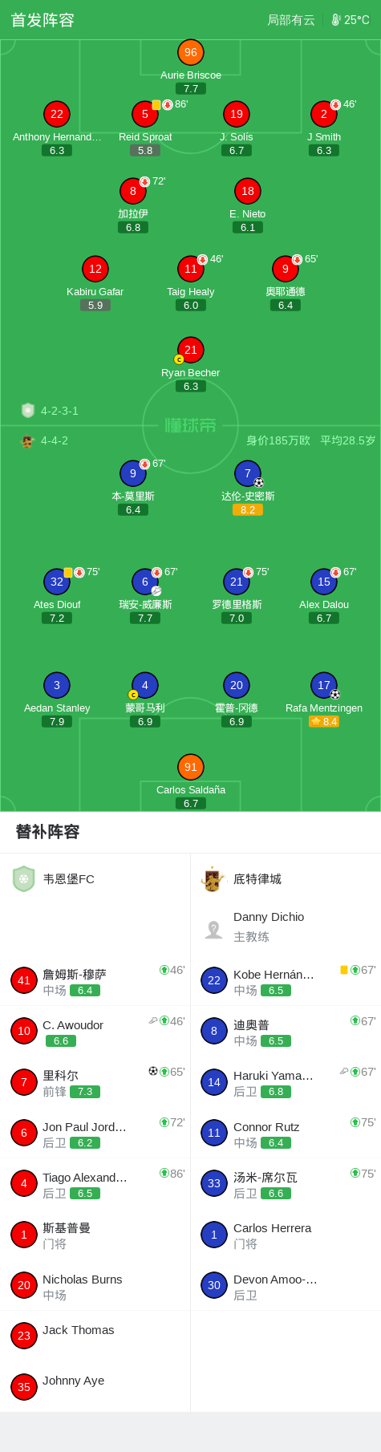Tap the 替补阵容 section heading
The height and width of the screenshot is (1452, 381).
pos(48,832)
